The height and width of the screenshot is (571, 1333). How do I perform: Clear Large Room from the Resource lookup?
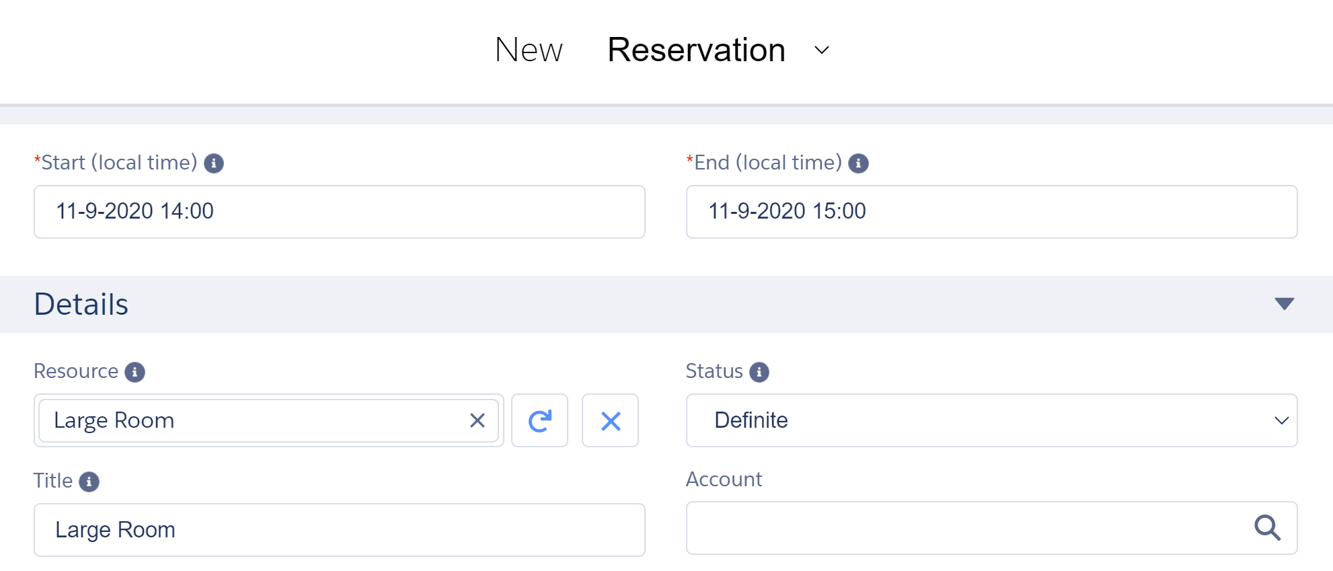point(478,421)
